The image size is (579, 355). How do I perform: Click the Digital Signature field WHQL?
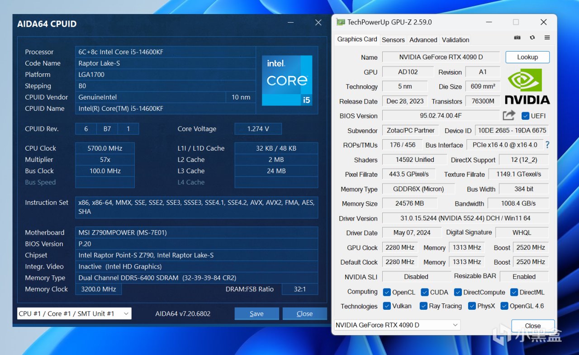[x=522, y=232]
